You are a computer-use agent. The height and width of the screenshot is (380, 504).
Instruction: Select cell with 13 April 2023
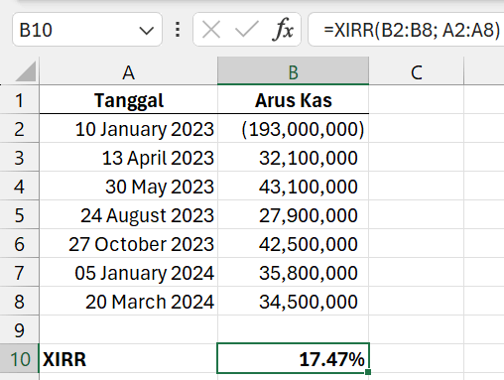[x=128, y=157]
